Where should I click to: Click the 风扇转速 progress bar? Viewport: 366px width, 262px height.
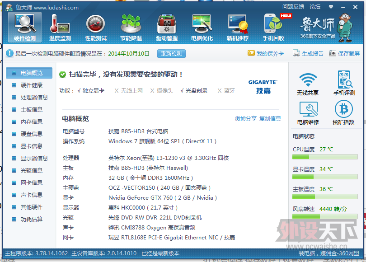coord(325,216)
